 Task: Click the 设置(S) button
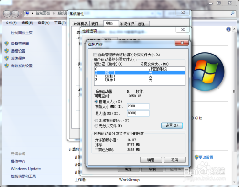(x=172, y=126)
